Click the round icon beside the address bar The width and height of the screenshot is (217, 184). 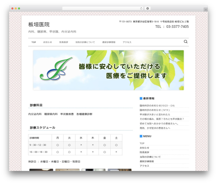click(148, 9)
